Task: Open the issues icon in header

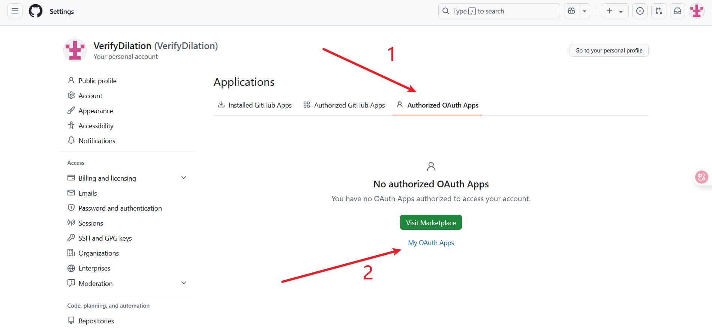Action: tap(640, 11)
